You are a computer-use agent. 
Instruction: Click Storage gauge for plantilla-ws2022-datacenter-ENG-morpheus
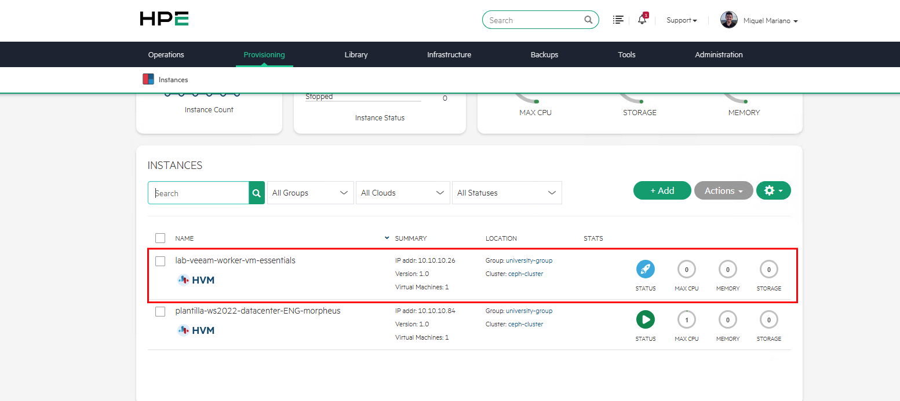pyautogui.click(x=769, y=319)
